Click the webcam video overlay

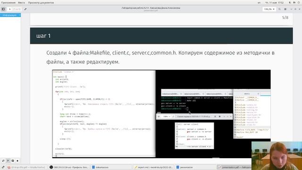click(277, 156)
